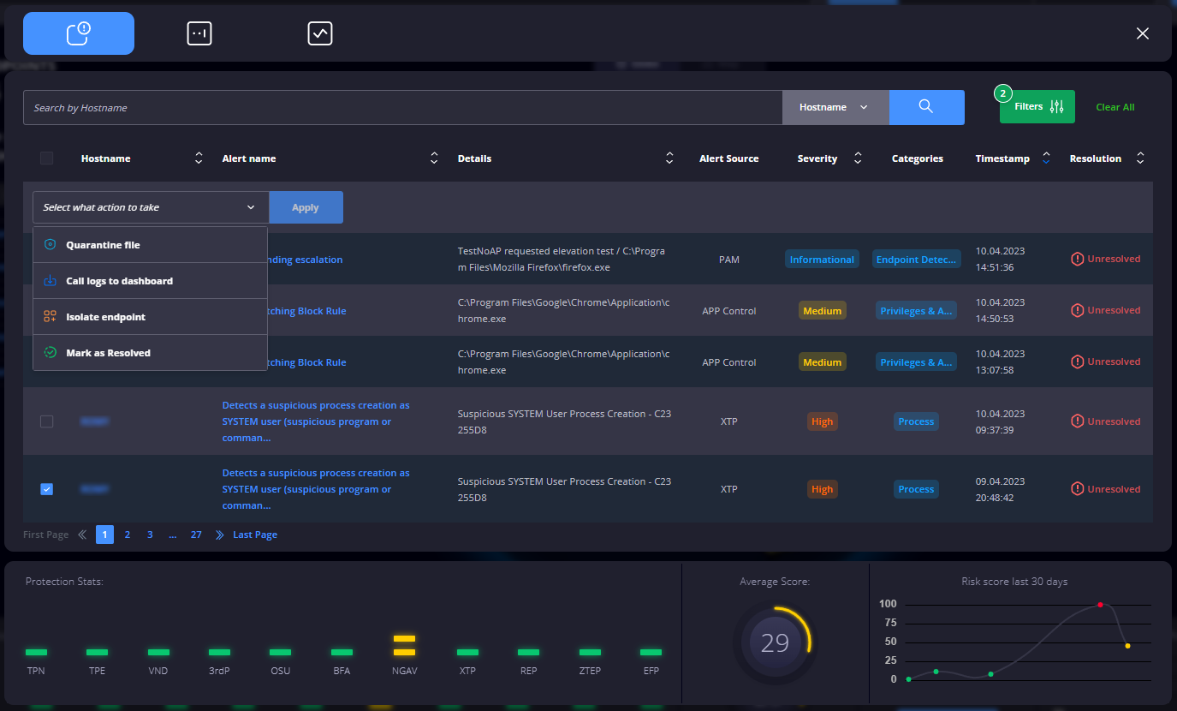Go to page 27
Image resolution: width=1177 pixels, height=711 pixels.
pyautogui.click(x=196, y=535)
